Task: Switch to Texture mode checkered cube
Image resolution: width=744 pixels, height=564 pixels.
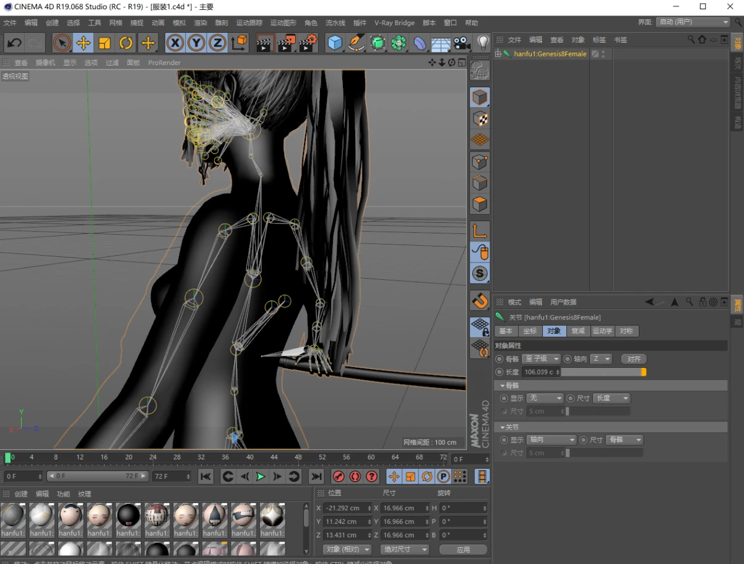Action: pyautogui.click(x=480, y=118)
